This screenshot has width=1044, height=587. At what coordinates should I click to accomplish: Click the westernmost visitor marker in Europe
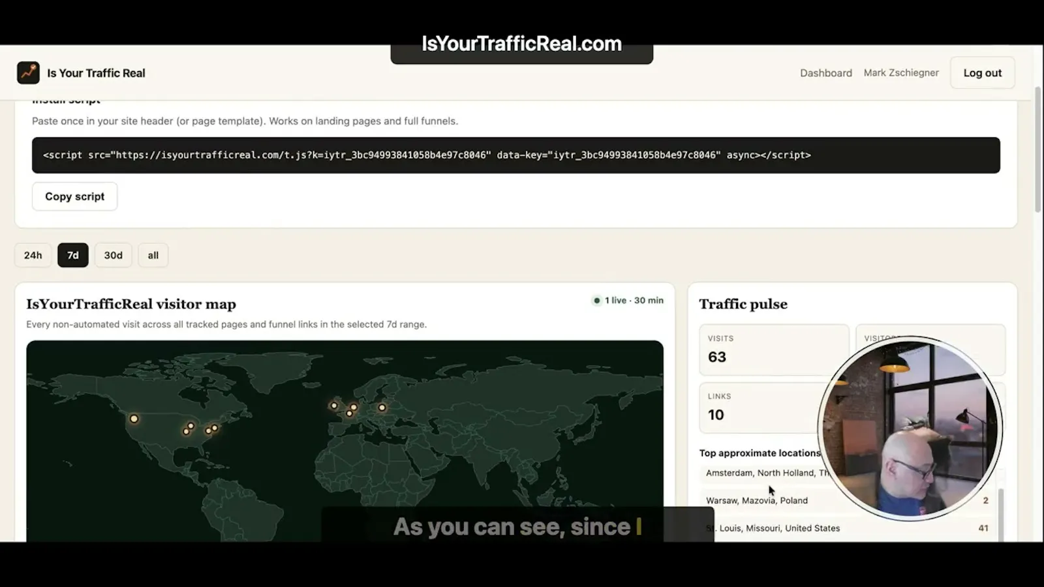coord(334,406)
